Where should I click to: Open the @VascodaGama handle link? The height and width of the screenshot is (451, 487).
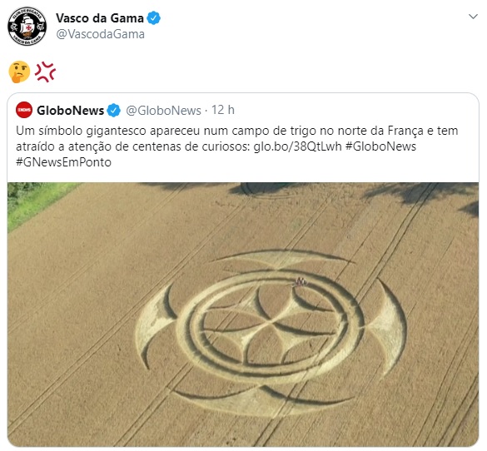100,34
